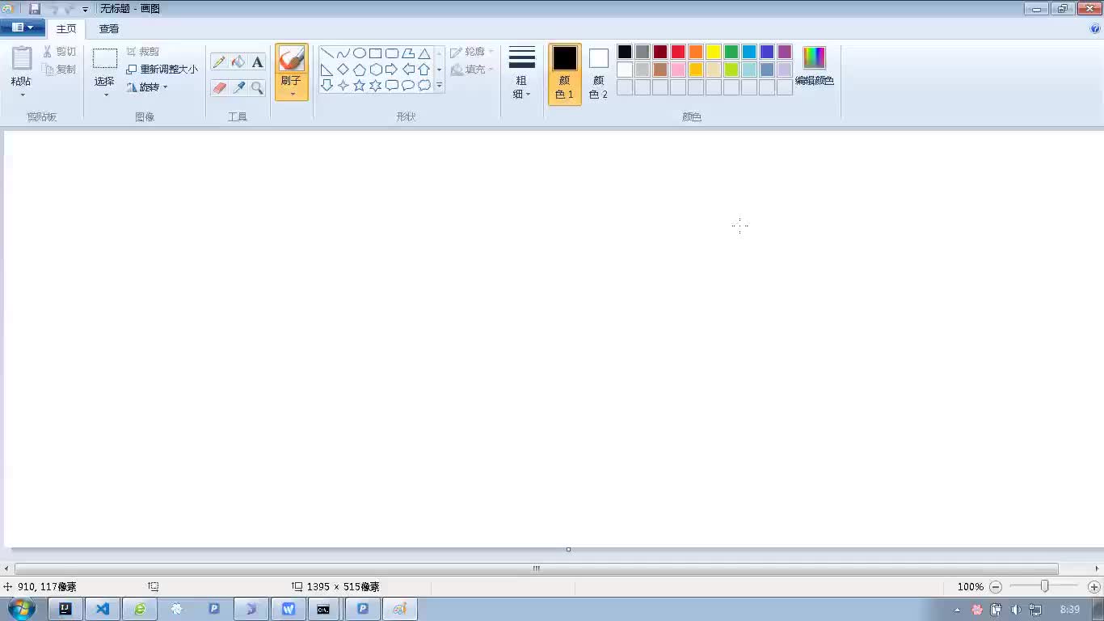
Task: Click the zoom out minus button
Action: coord(996,587)
